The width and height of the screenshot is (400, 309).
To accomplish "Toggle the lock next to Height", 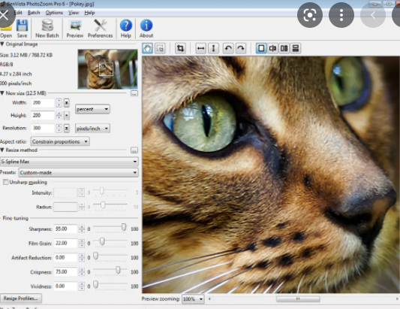I will click(x=66, y=116).
